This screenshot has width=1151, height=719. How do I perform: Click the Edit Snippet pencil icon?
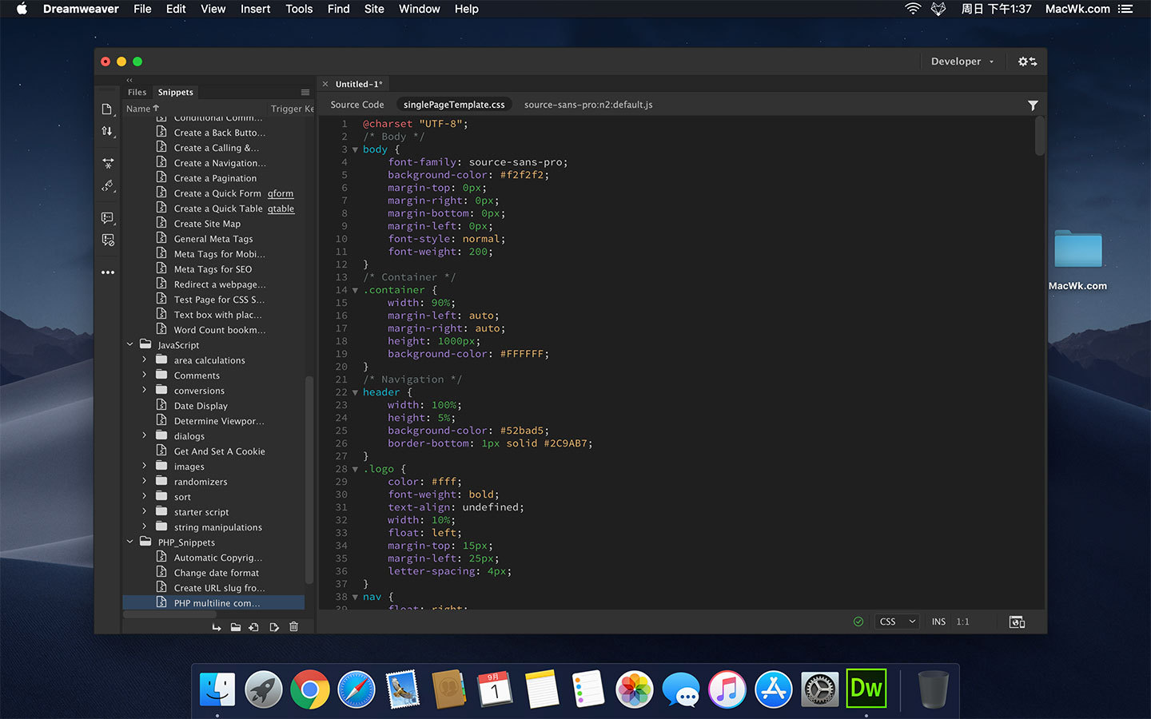[274, 627]
